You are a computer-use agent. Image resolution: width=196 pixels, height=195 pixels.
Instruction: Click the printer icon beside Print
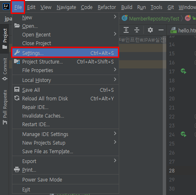pyautogui.click(x=17, y=170)
